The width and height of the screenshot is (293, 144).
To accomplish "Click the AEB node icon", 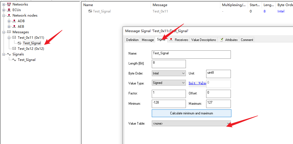I will coord(14,27).
